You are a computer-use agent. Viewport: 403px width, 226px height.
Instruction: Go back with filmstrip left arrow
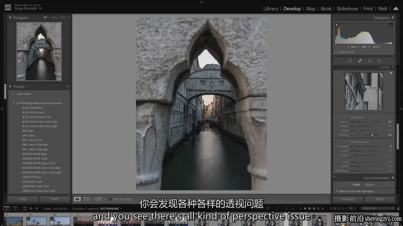click(31, 208)
